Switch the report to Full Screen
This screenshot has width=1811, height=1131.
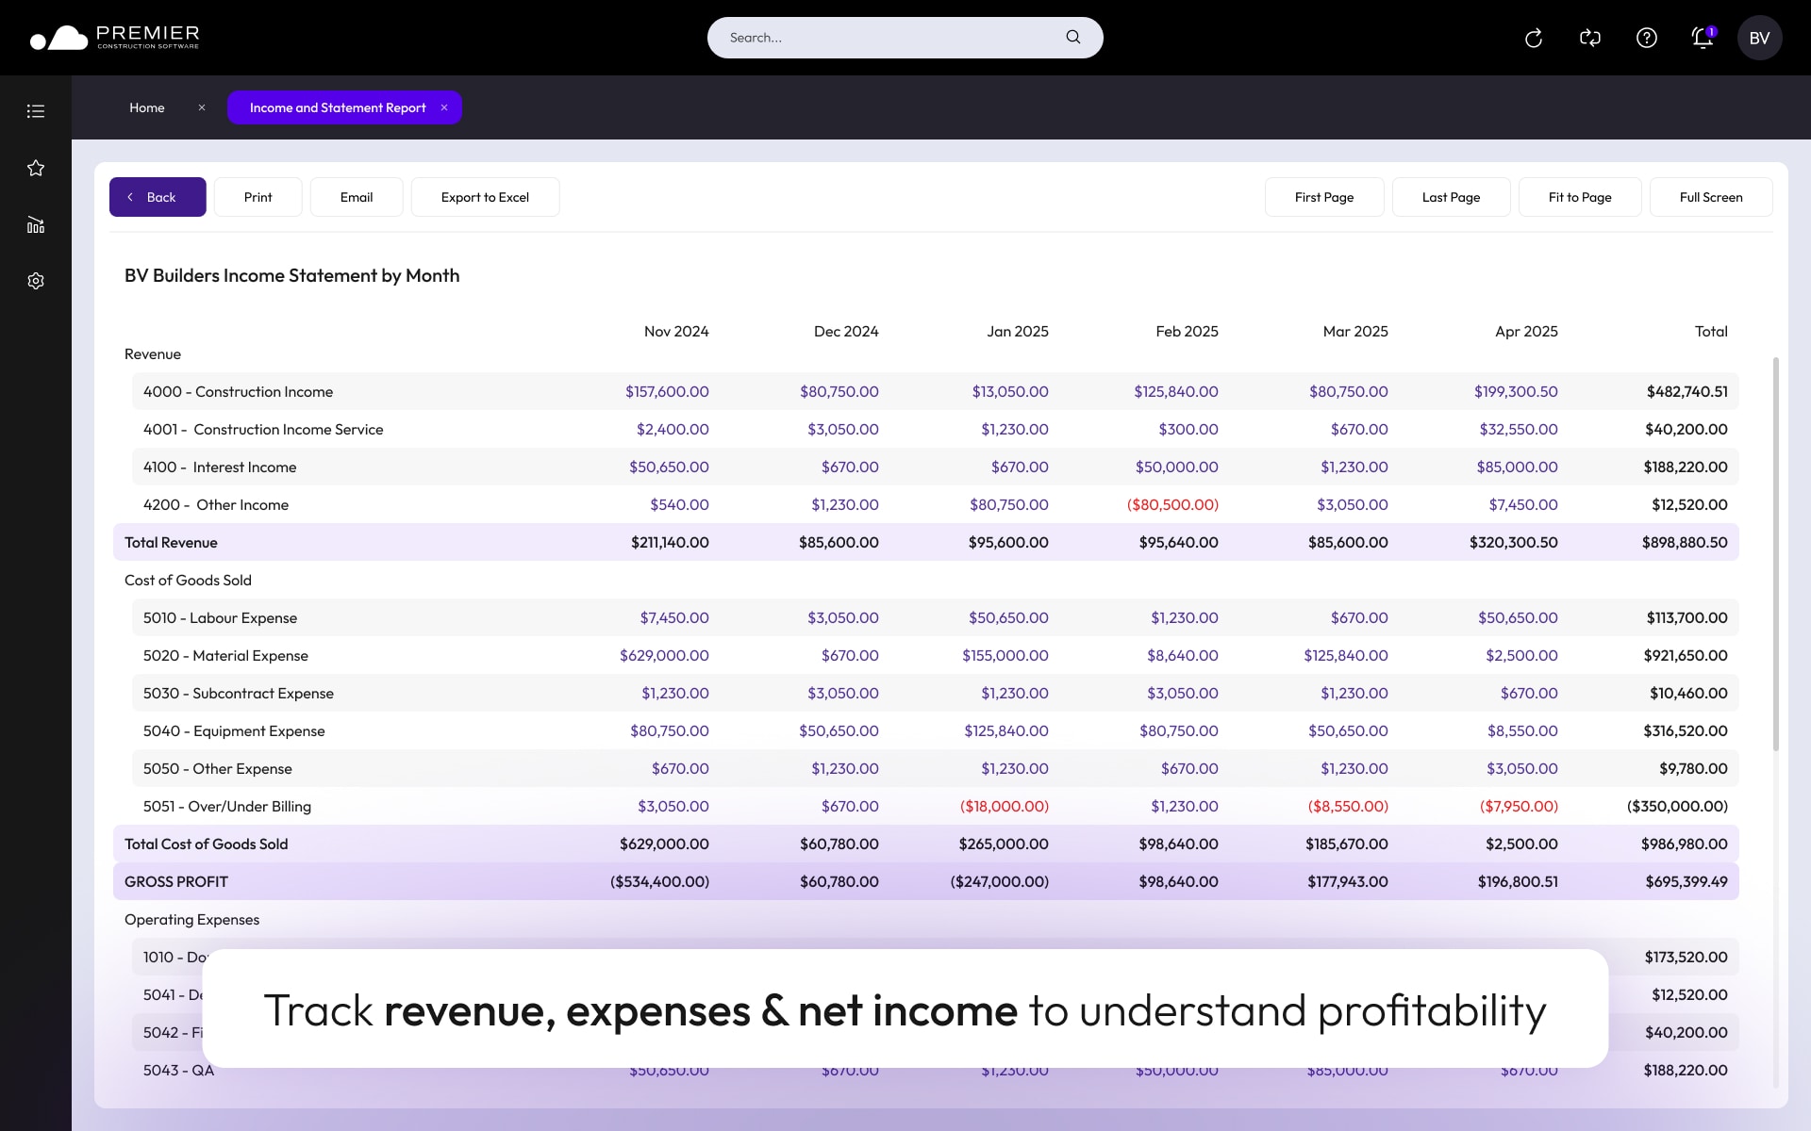click(1710, 196)
